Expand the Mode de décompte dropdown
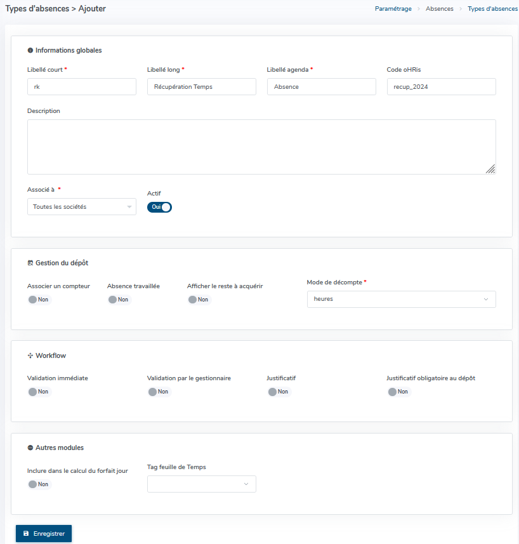The width and height of the screenshot is (519, 544). pos(402,300)
